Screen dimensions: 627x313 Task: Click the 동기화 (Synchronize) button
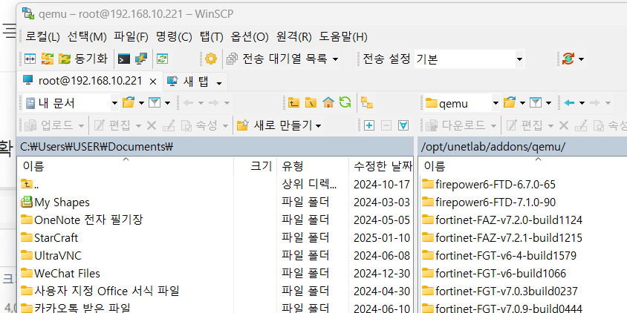[83, 59]
